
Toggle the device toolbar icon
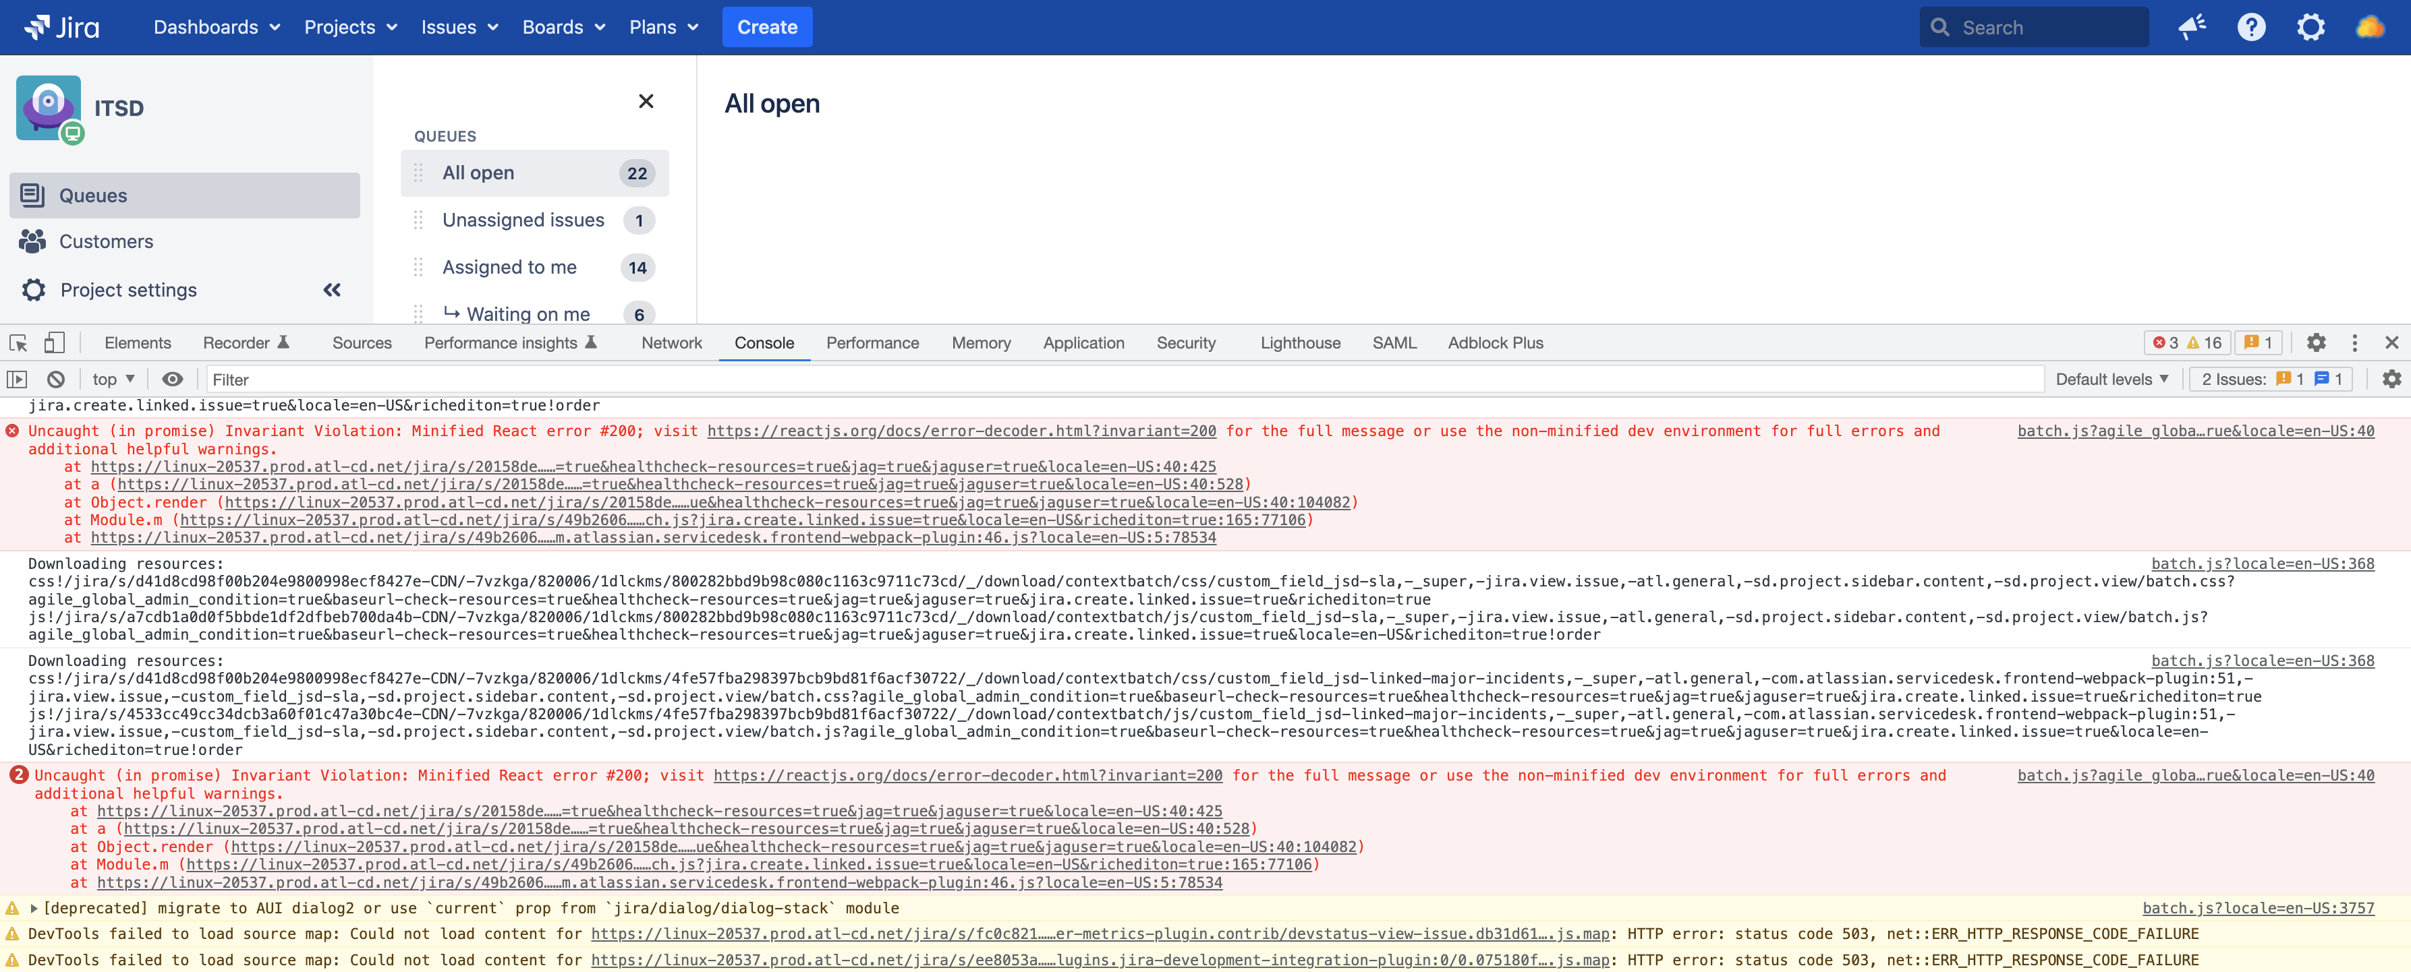click(x=54, y=343)
